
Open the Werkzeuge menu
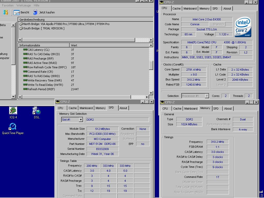(x=23, y=5)
